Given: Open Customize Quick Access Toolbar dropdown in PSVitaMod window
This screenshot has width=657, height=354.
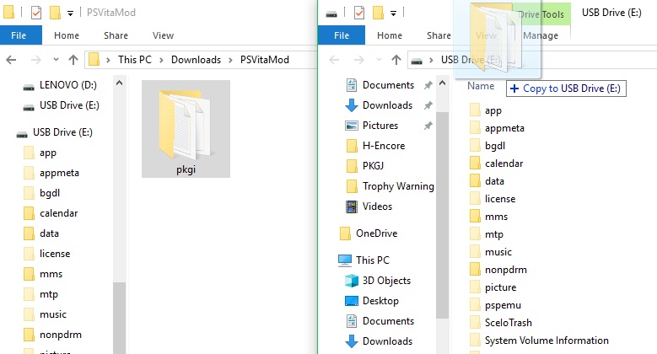Looking at the screenshot, I should tap(70, 13).
